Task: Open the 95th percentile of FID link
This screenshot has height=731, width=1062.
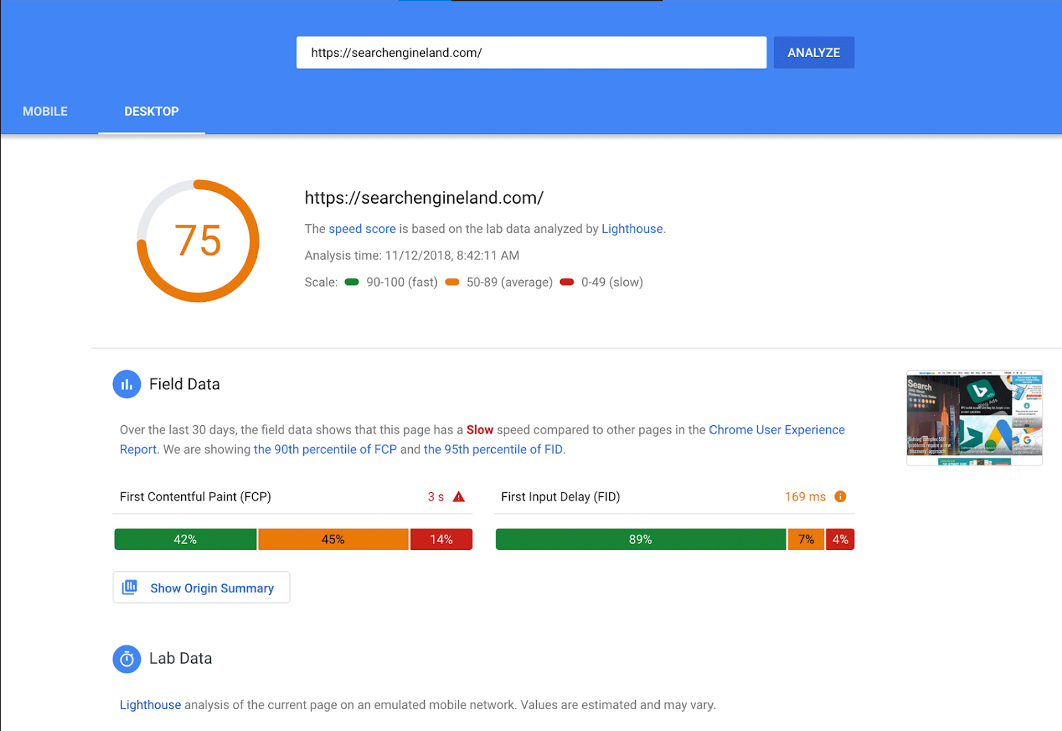Action: [x=493, y=449]
